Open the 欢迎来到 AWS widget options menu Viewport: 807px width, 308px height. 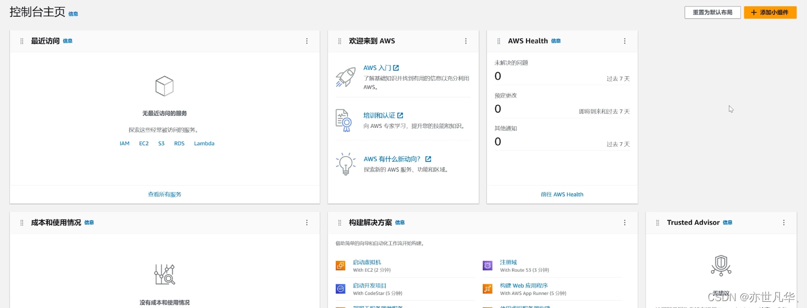tap(466, 41)
